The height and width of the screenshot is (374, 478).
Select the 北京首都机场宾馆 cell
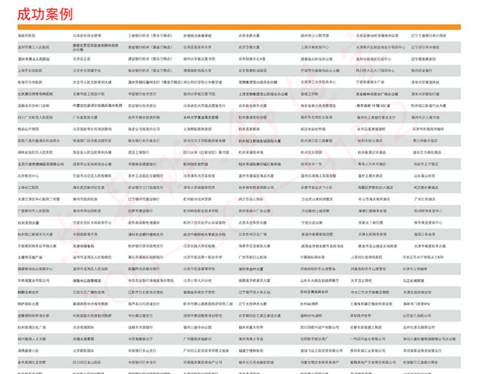coord(252,70)
